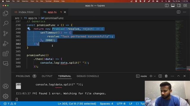Open the File menu in menu bar
The image size is (190, 106).
[13, 1]
